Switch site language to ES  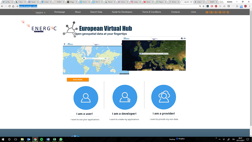point(216,12)
